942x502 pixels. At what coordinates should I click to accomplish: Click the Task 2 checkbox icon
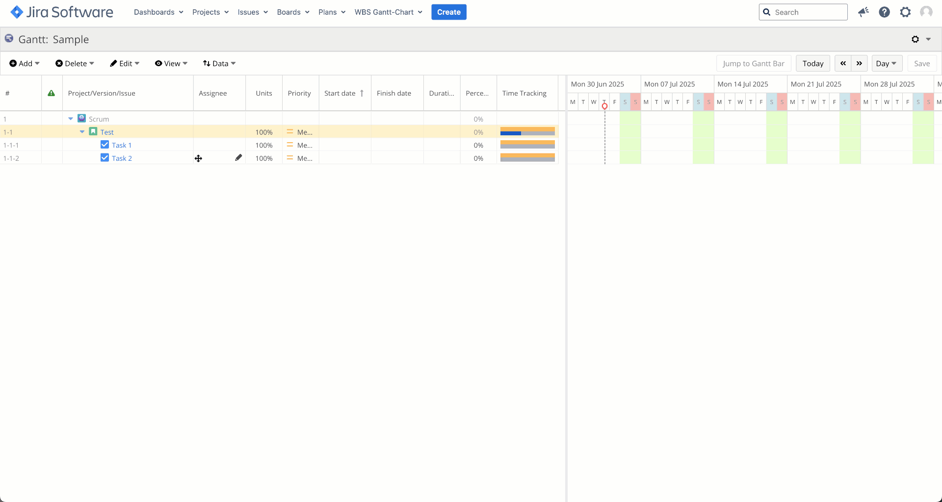coord(105,158)
